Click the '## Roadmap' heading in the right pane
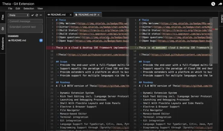This screenshot has height=131, width=223. click(146, 82)
